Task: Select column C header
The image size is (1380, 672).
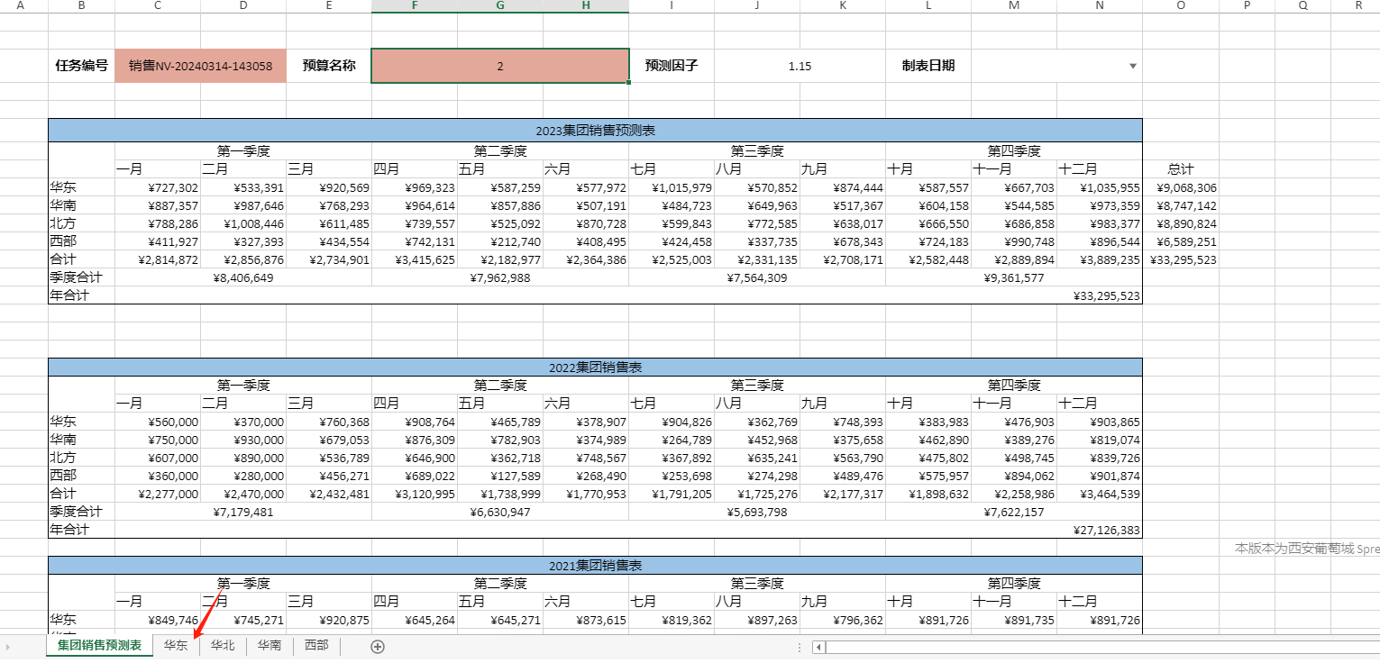Action: [158, 6]
